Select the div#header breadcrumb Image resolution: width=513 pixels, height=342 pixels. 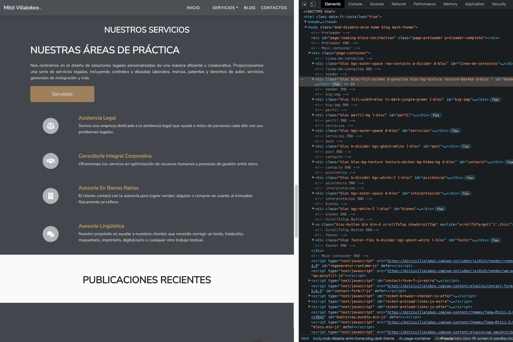pos(474,338)
